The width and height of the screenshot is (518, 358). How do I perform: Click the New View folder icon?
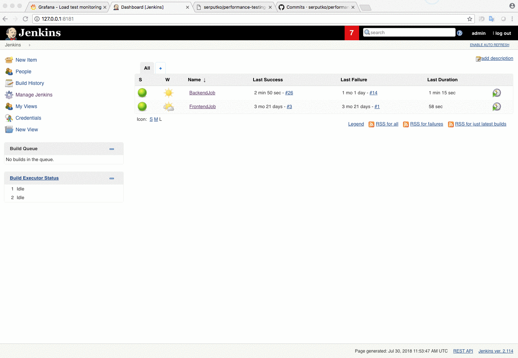pyautogui.click(x=9, y=129)
